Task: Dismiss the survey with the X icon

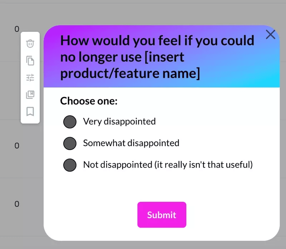Action: pos(271,35)
